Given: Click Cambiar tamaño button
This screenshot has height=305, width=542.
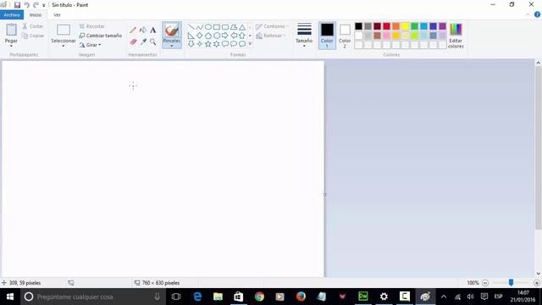Looking at the screenshot, I should (x=101, y=36).
